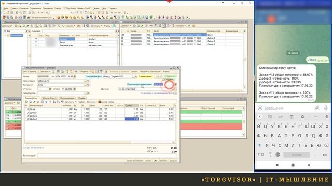This screenshot has height=186, width=332.
Task: Tap the backspace key on phone keyboard
Action: [326, 145]
